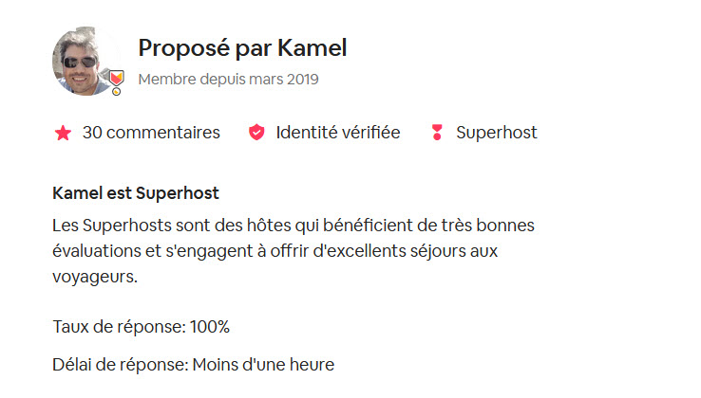Click the "Taux de réponse" label
Image resolution: width=701 pixels, height=398 pixels.
tap(120, 328)
